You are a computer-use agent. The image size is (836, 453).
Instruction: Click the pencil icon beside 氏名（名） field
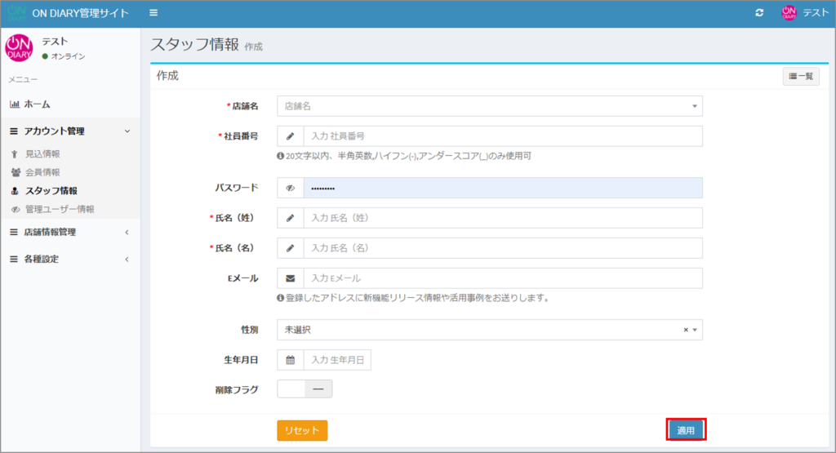[x=290, y=248]
